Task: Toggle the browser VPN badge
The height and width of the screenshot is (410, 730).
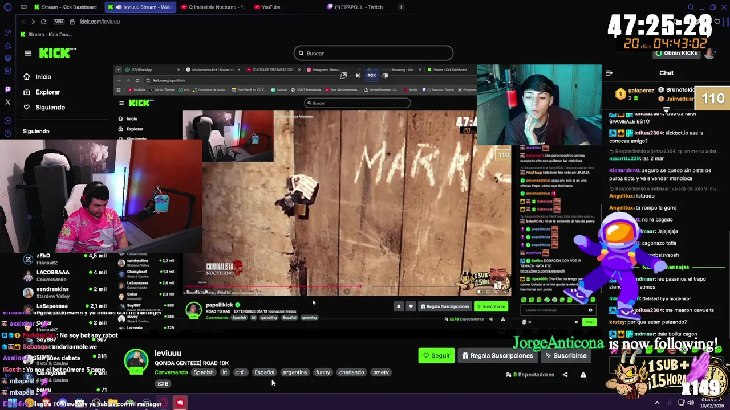Action: (x=59, y=22)
